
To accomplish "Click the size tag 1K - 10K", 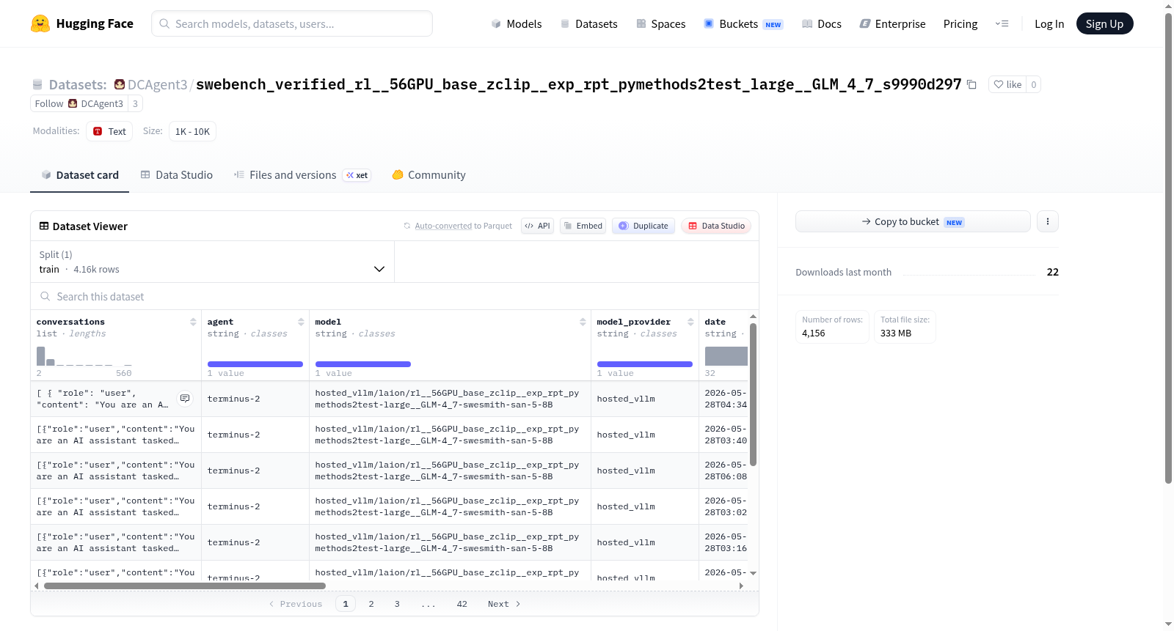I will point(192,131).
